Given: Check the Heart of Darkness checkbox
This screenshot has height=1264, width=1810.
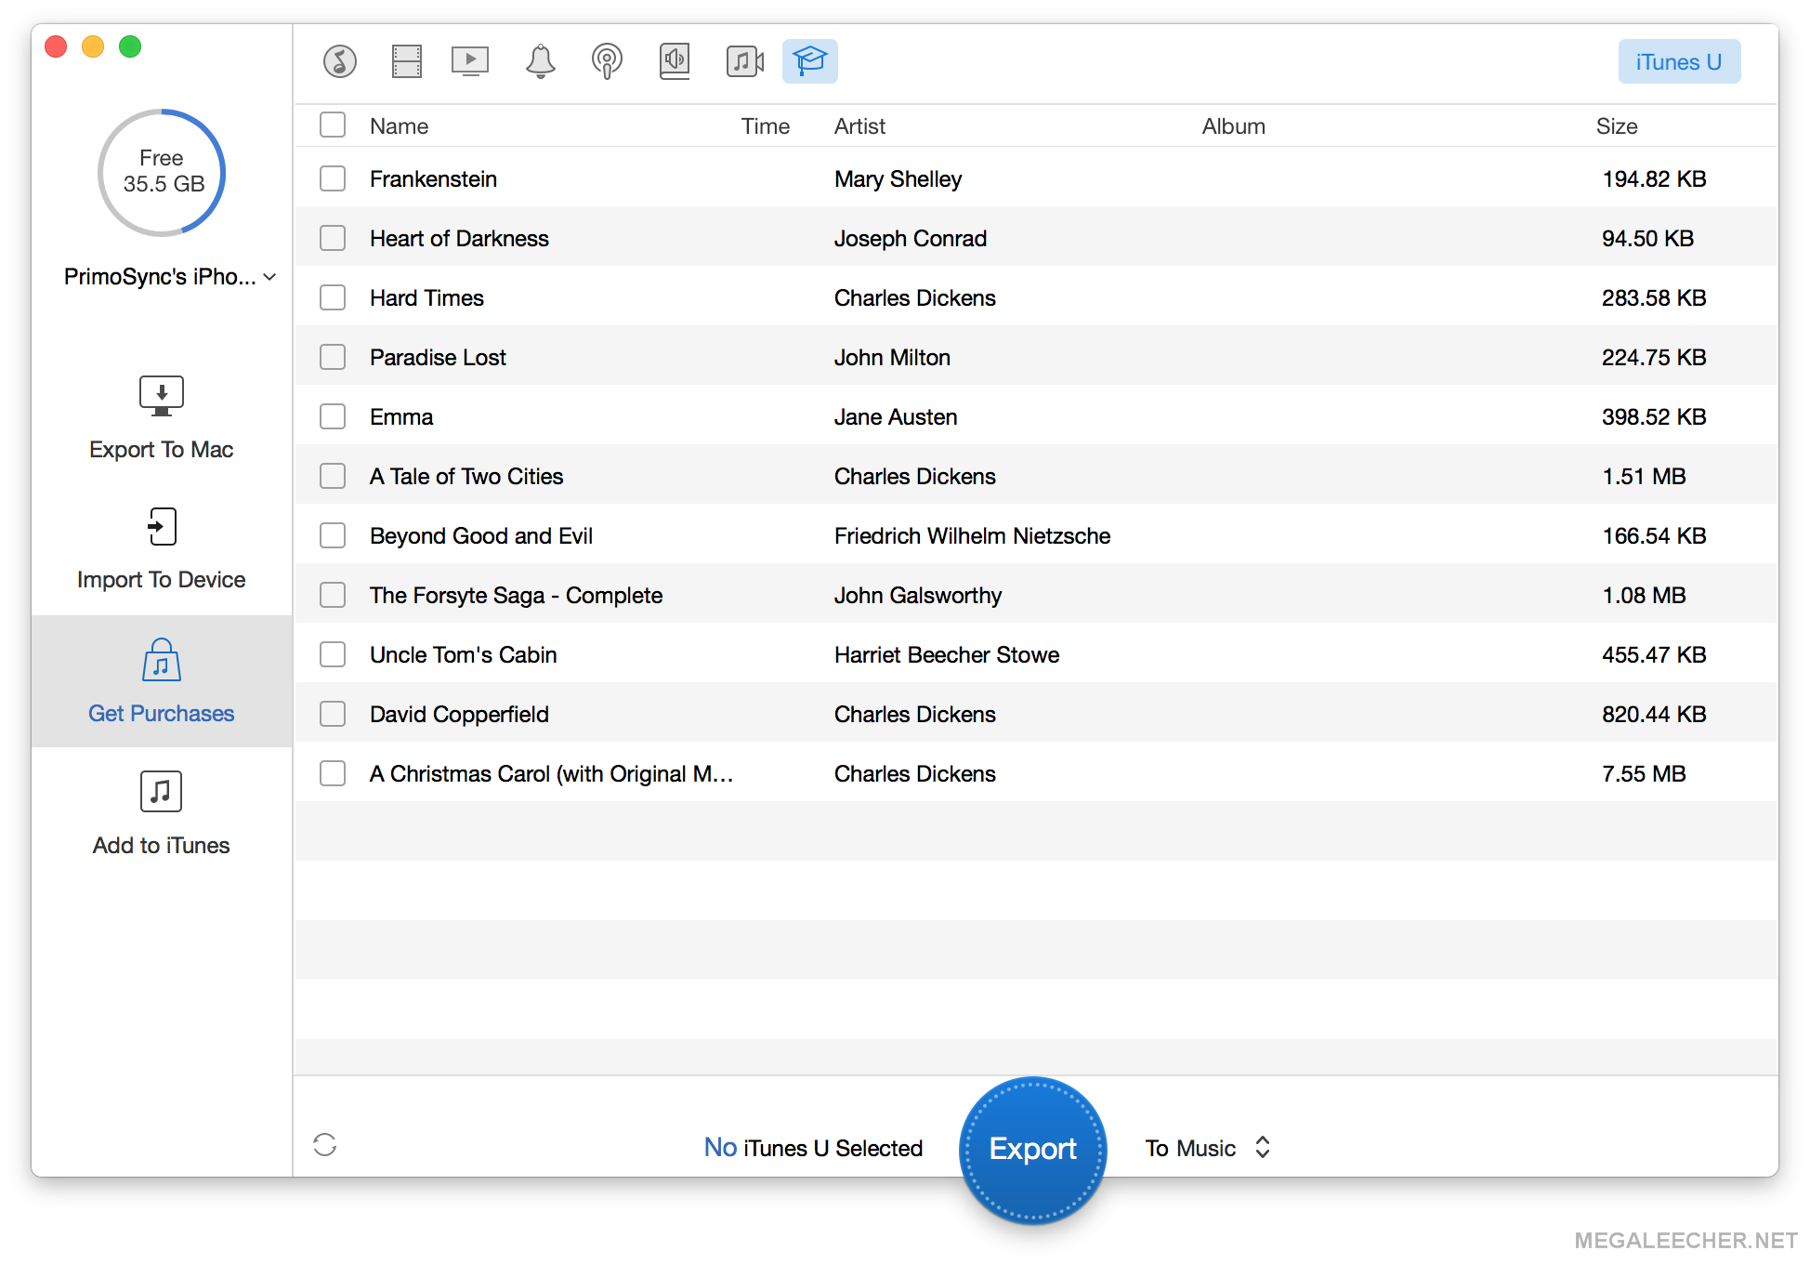Looking at the screenshot, I should 333,238.
